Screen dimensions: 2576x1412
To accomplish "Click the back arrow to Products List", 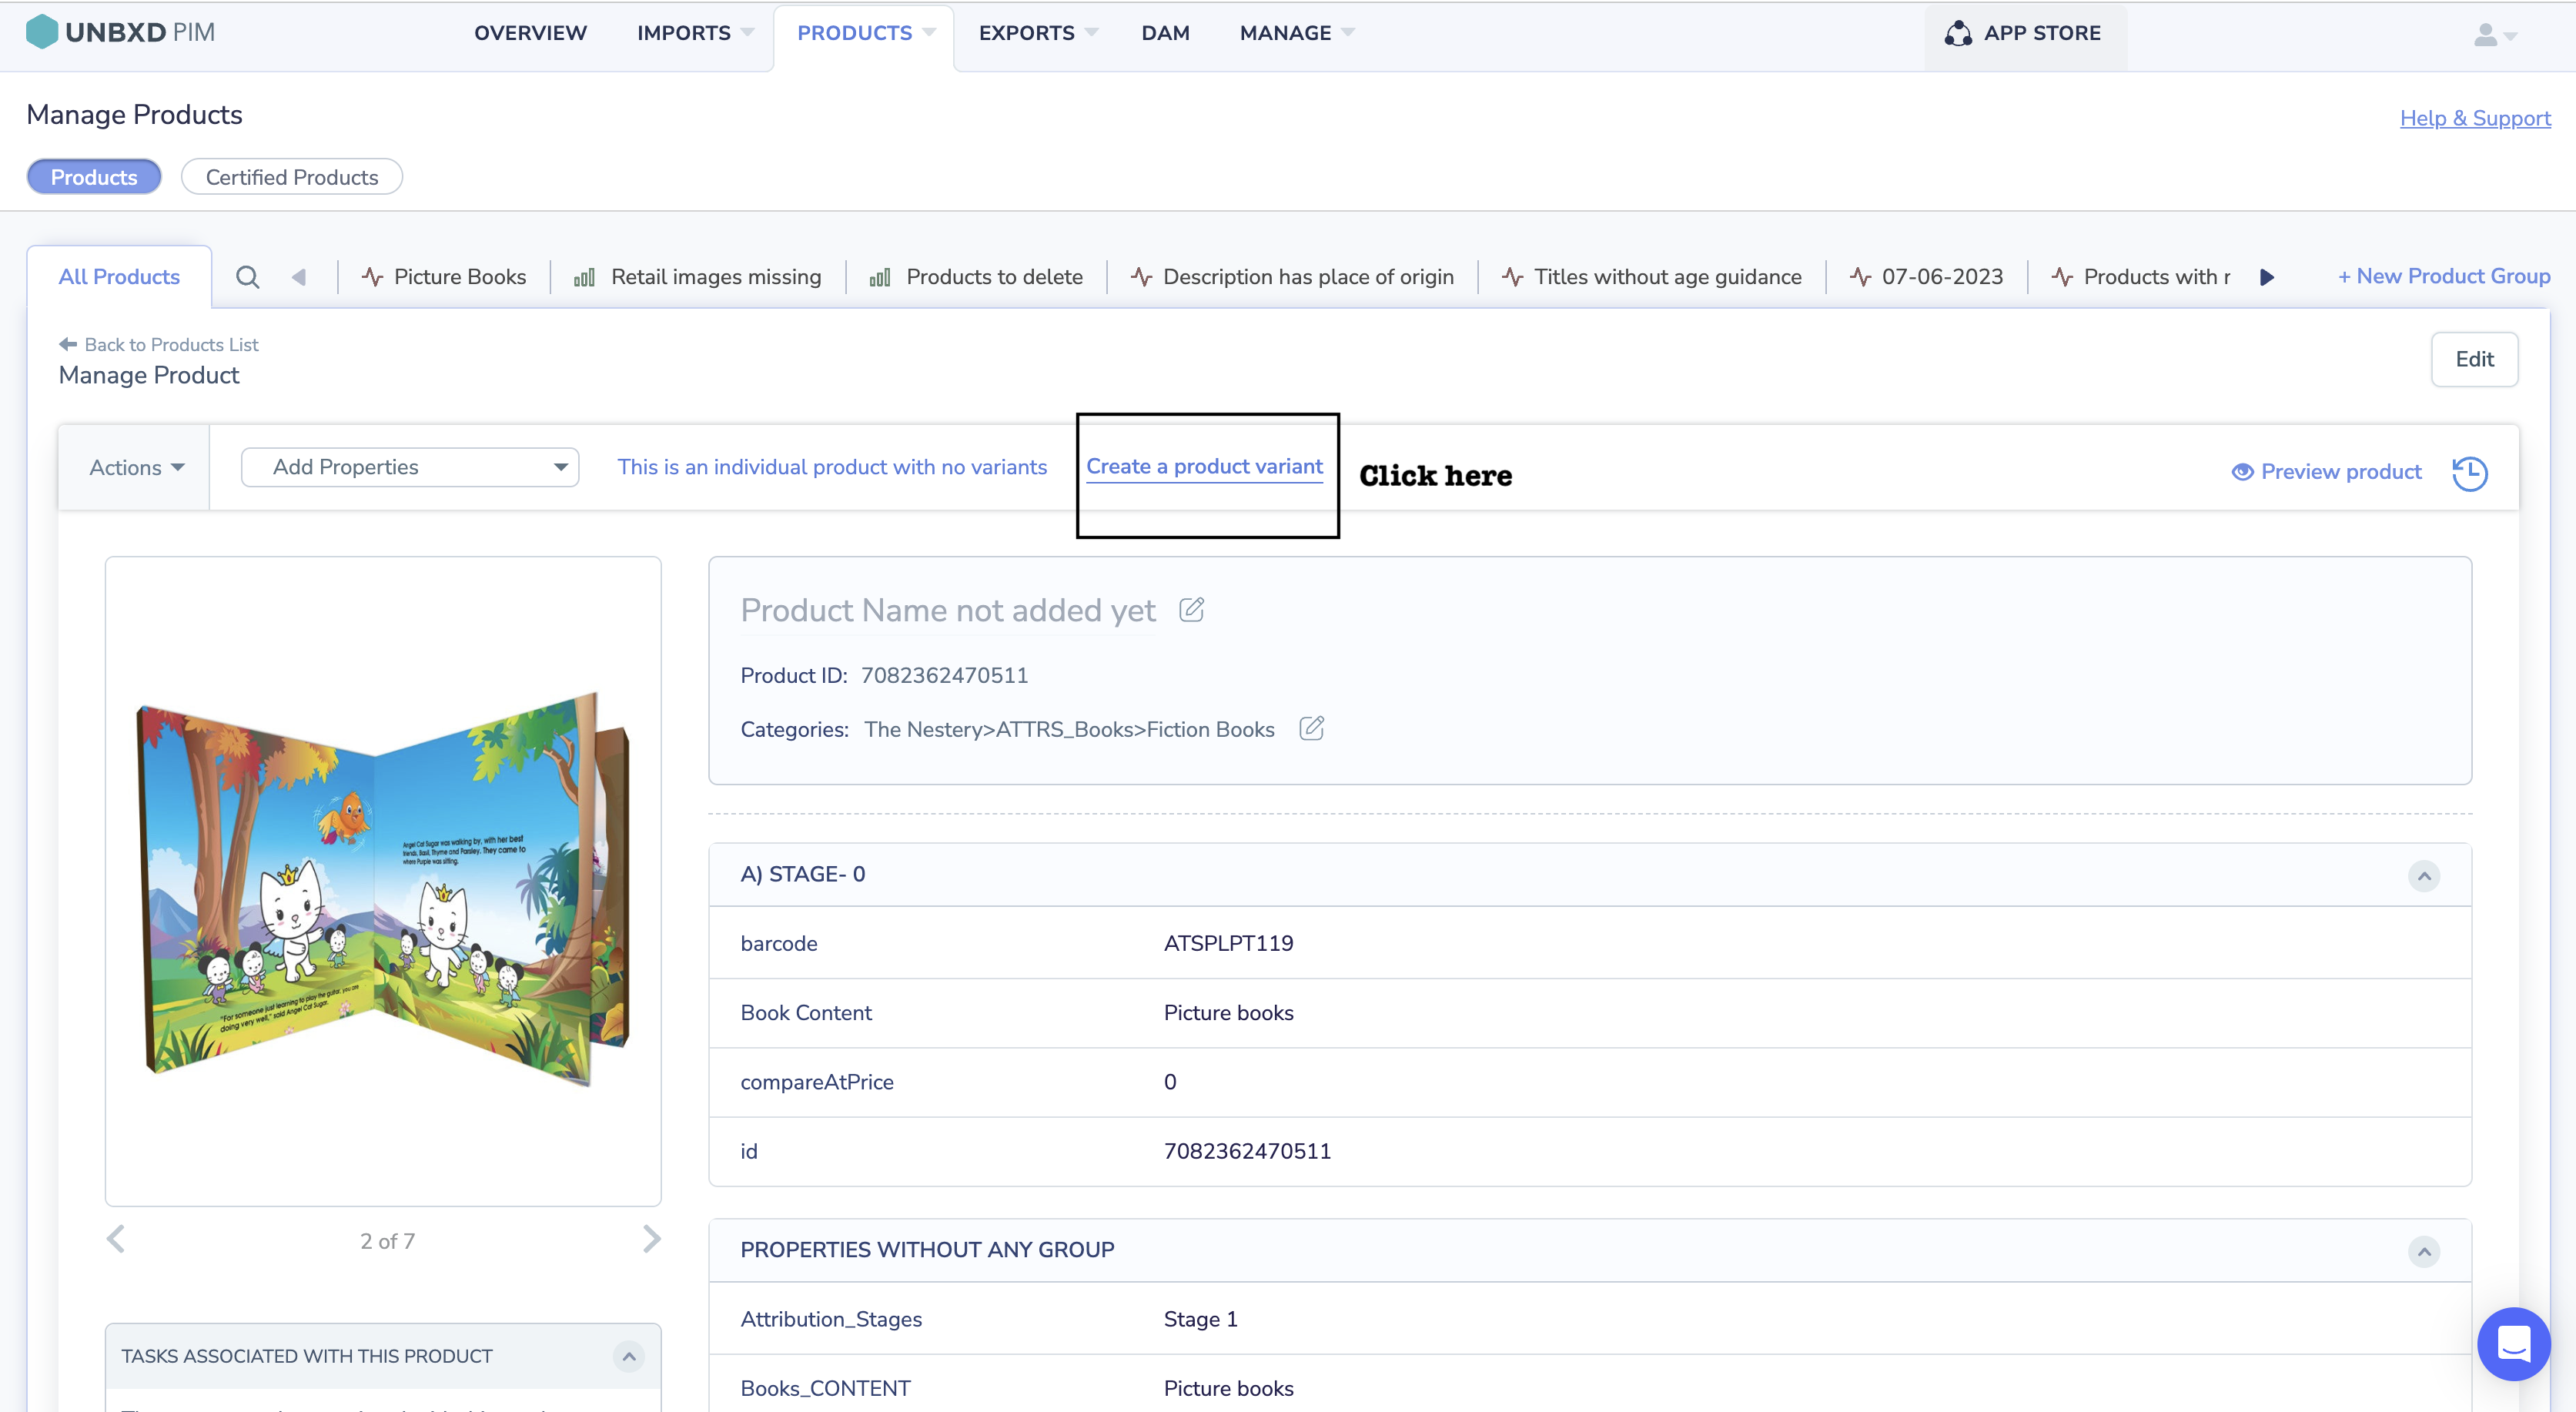I will click(68, 344).
